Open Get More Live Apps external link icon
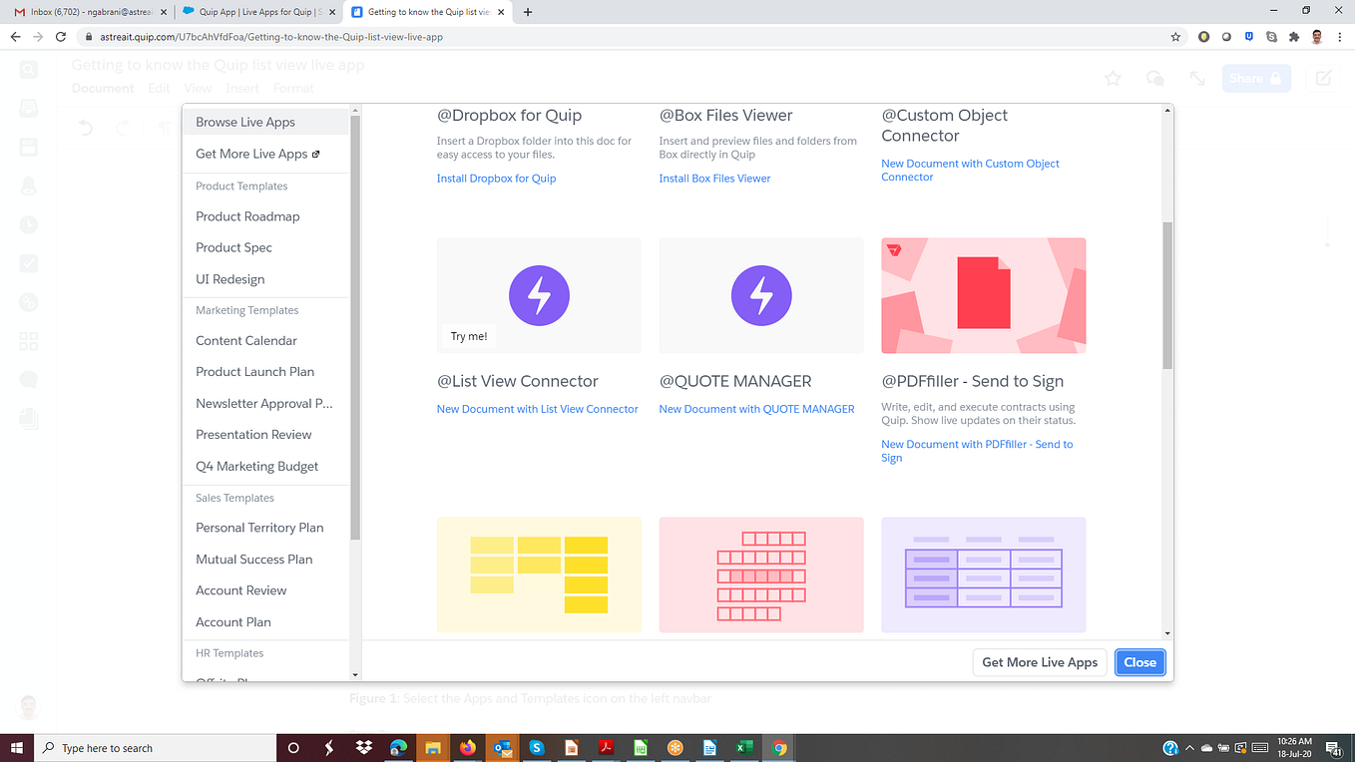The width and height of the screenshot is (1355, 762). point(316,155)
